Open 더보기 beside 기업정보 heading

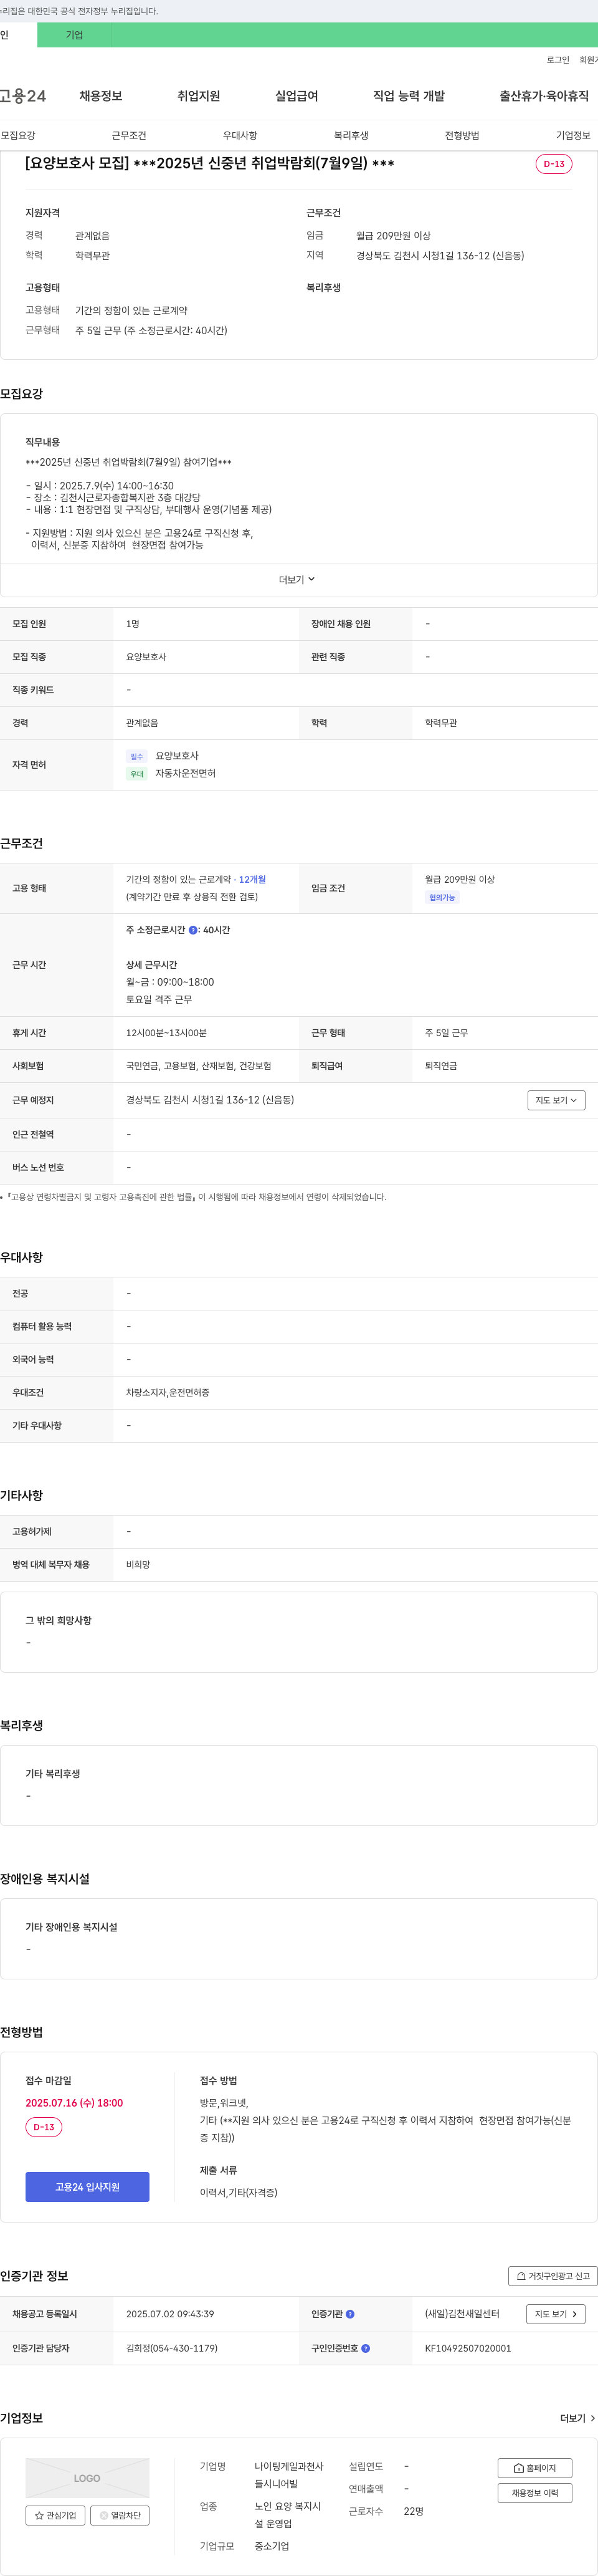577,2418
